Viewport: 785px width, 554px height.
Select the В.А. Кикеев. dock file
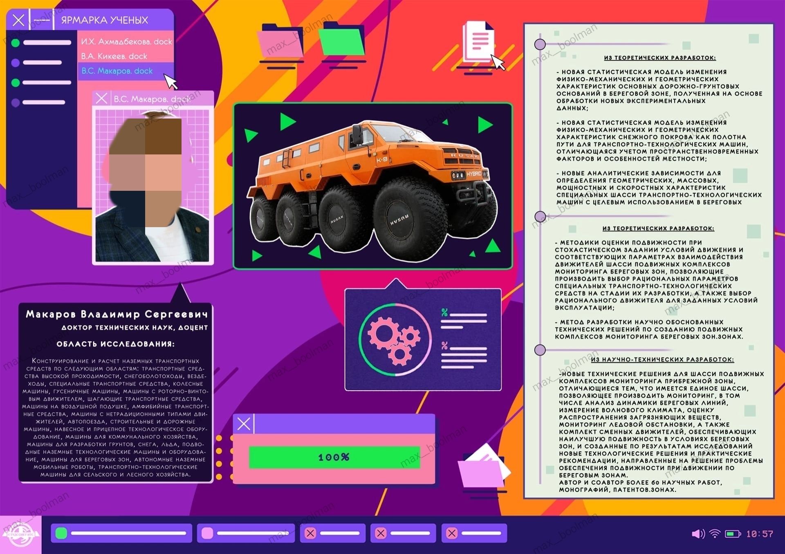[114, 56]
